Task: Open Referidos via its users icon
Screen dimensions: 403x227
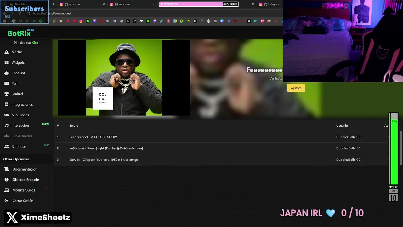Action: (x=6, y=147)
